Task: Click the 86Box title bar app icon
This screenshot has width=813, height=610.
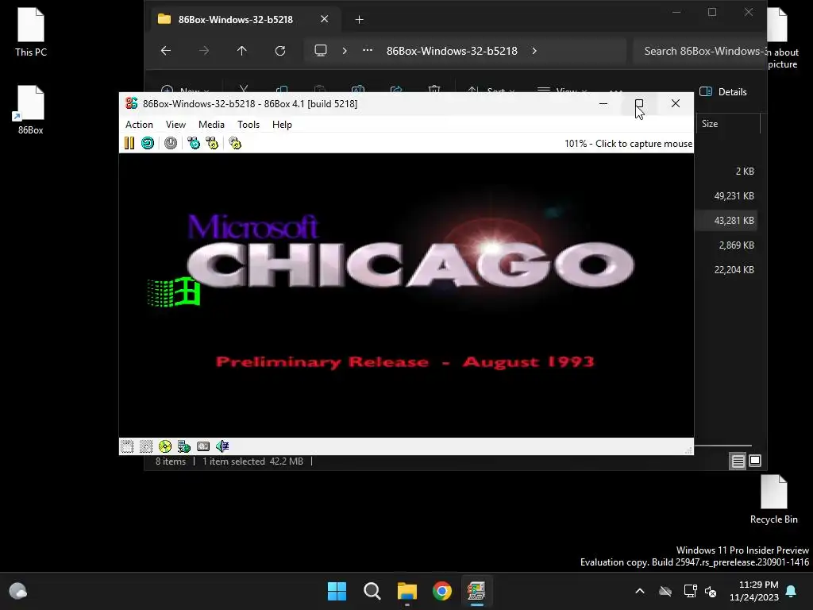Action: [131, 104]
